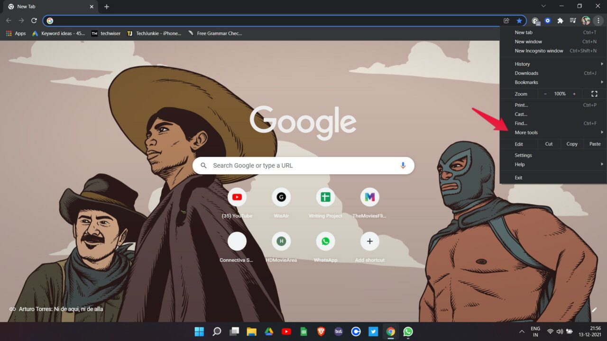Click the speedometer extension icon

coord(535,21)
